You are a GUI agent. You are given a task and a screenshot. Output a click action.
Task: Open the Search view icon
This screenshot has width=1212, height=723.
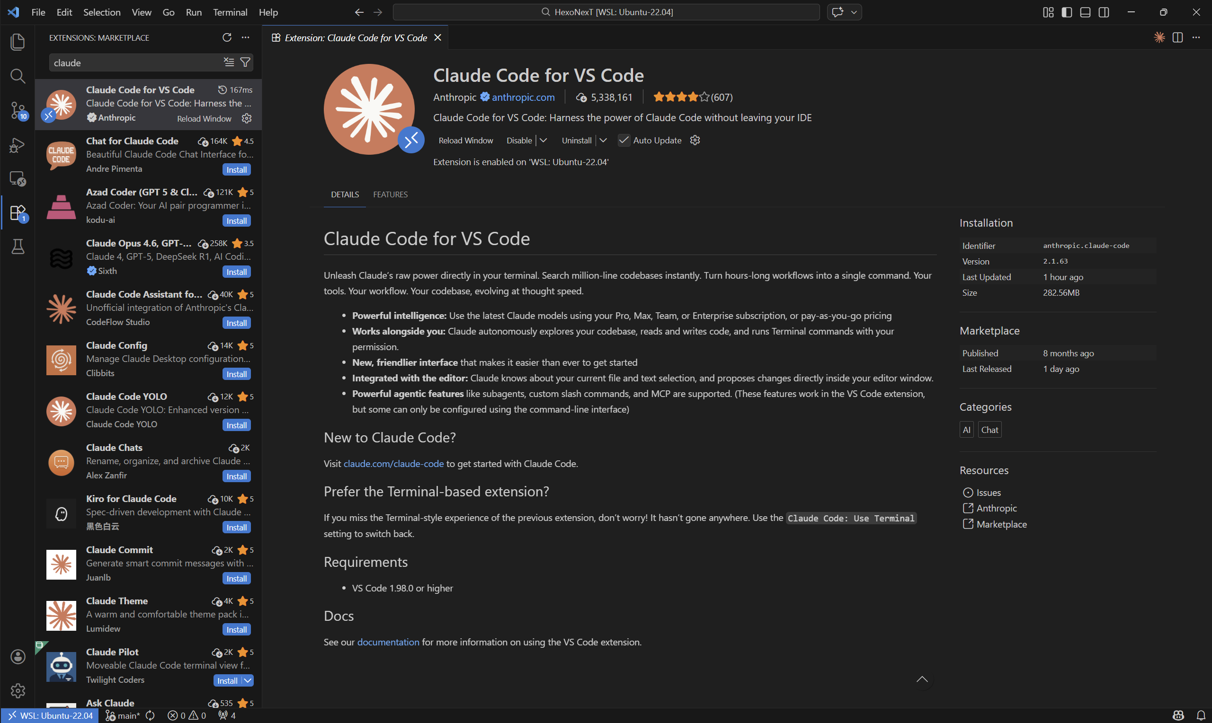coord(18,76)
